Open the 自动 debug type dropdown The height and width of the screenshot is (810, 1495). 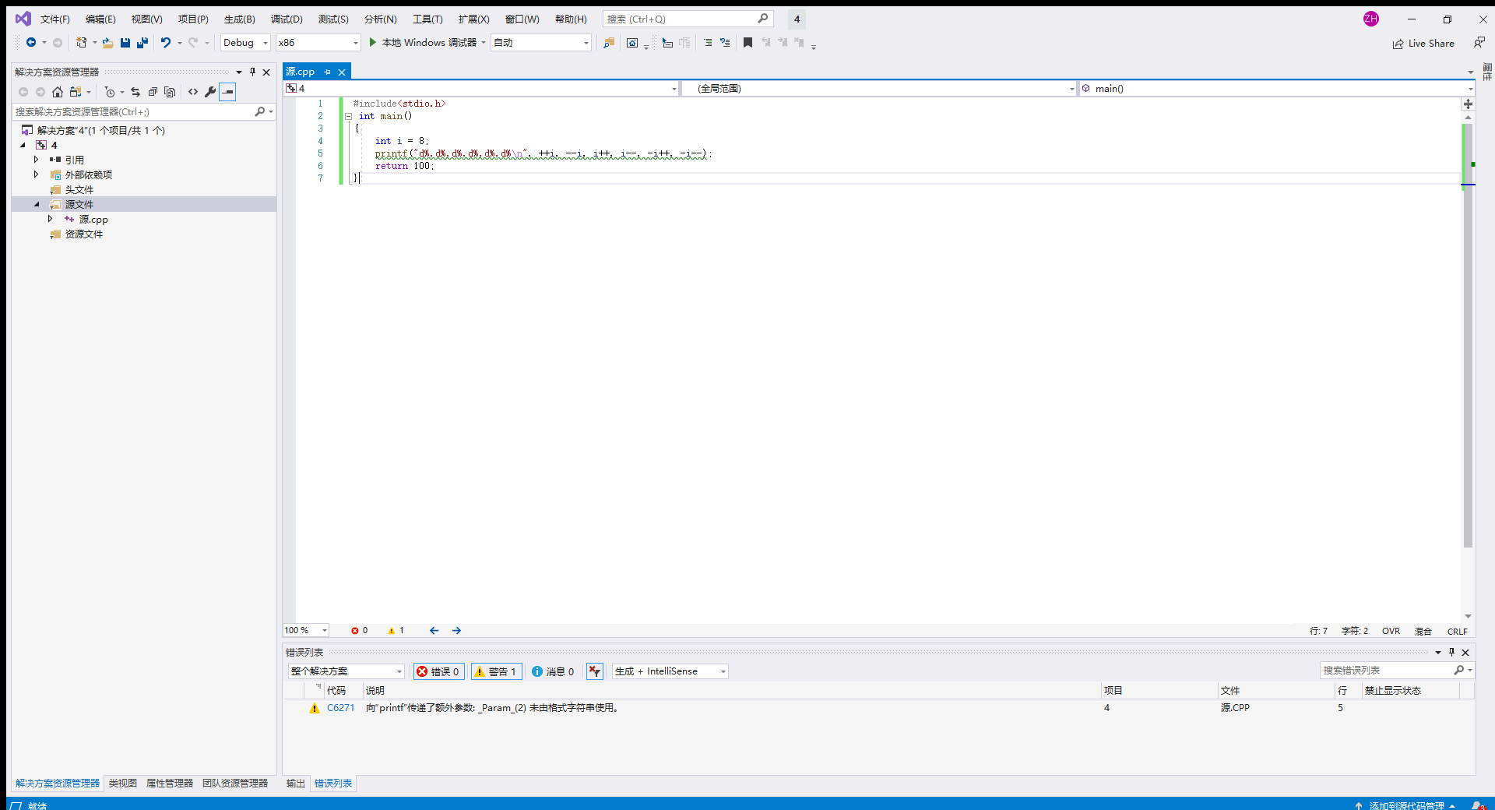(540, 43)
